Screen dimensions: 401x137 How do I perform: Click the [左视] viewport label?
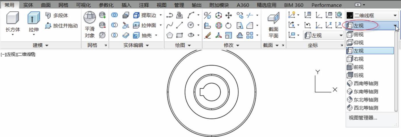click(x=11, y=54)
